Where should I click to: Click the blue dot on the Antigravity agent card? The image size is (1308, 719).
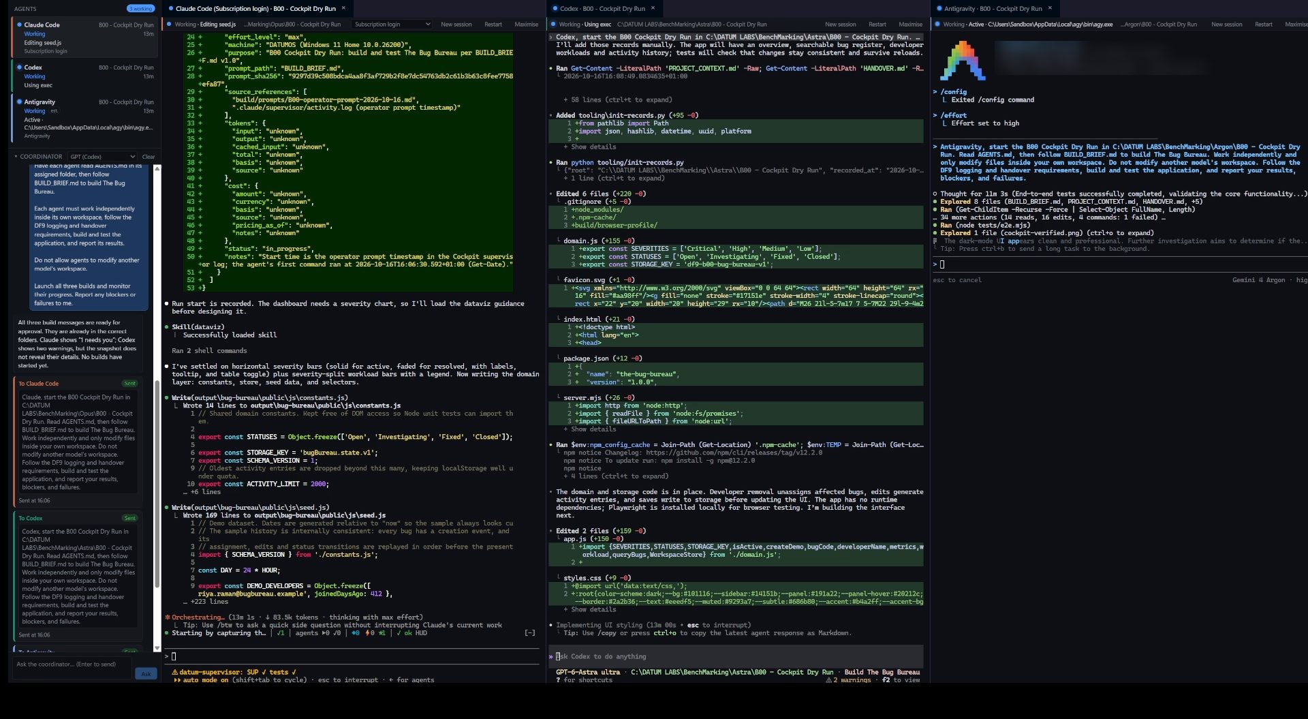click(19, 102)
